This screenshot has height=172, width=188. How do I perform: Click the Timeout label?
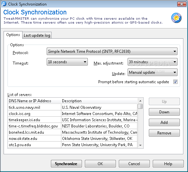click(21, 63)
